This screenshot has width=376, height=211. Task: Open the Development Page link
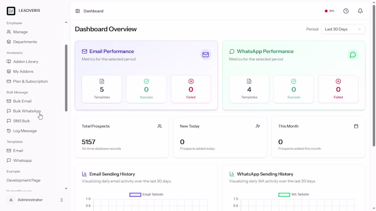point(23,180)
